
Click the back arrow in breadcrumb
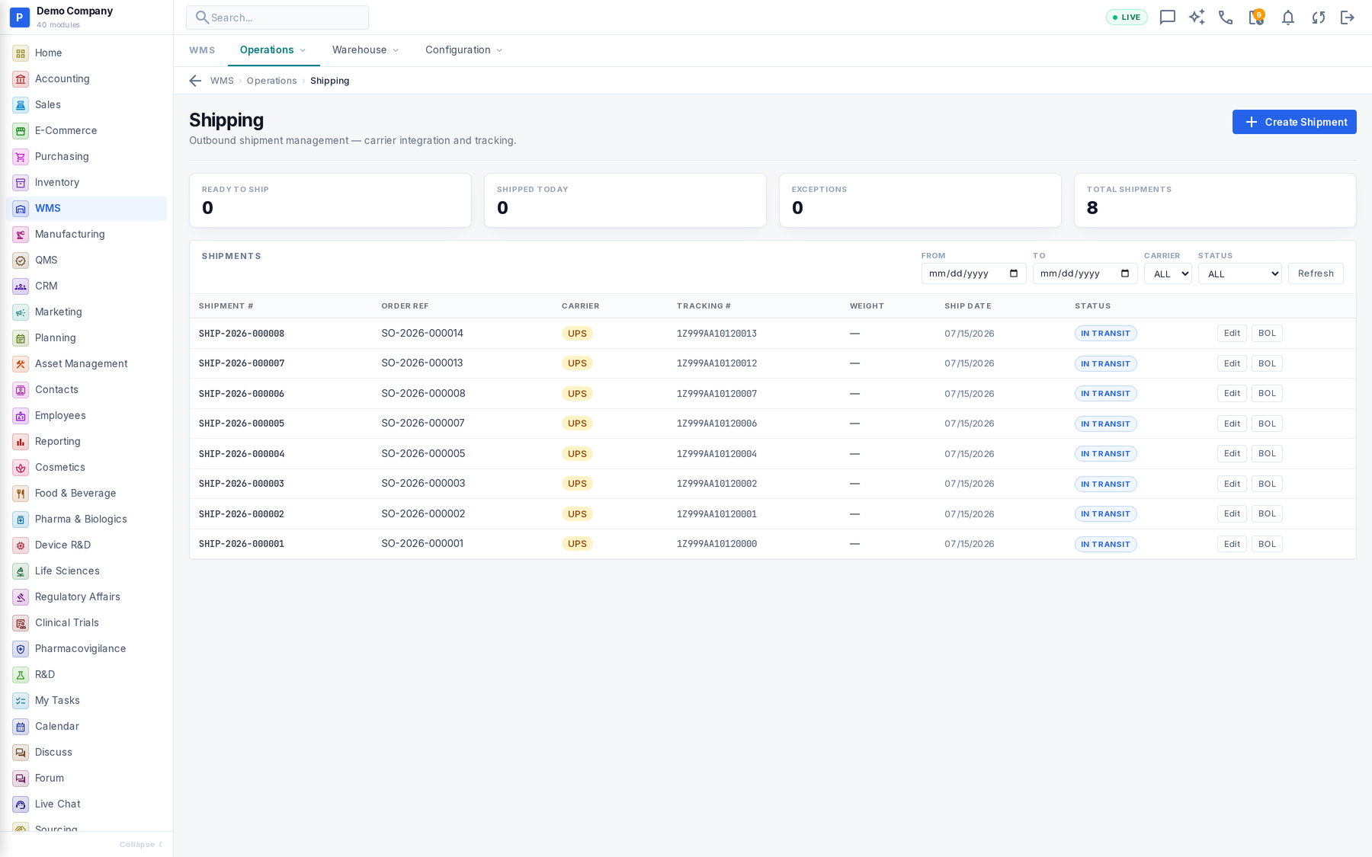pyautogui.click(x=195, y=81)
